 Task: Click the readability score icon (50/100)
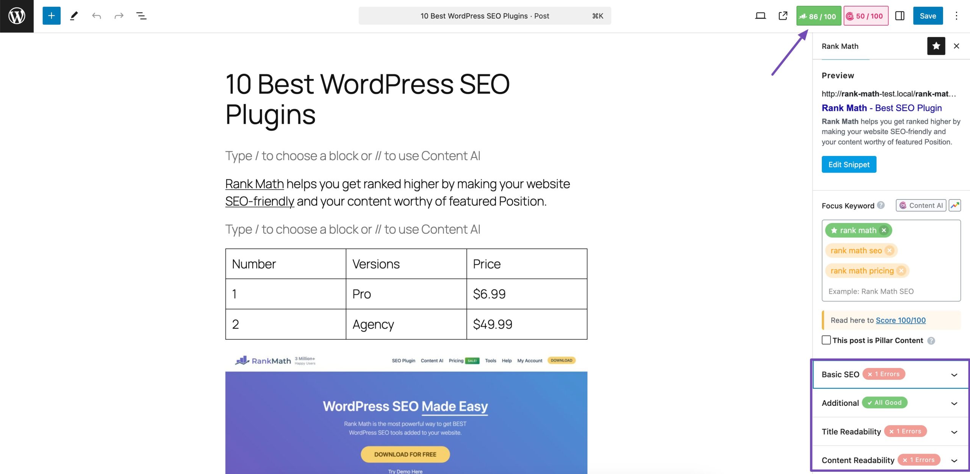(x=865, y=15)
